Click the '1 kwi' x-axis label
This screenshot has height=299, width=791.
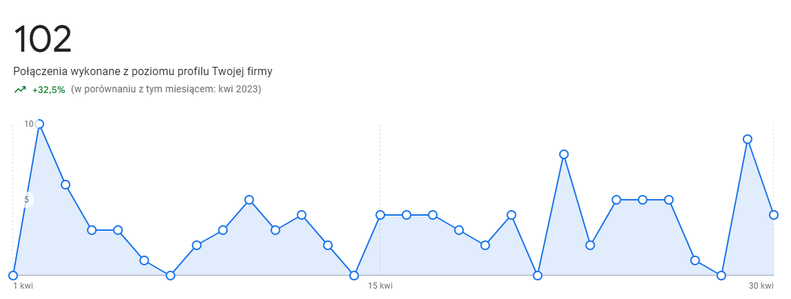23,287
